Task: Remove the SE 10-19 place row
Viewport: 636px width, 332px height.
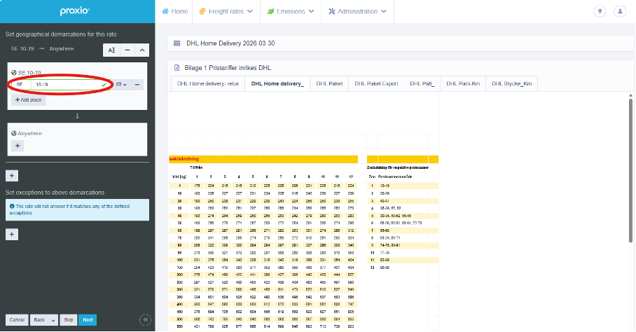Action: [x=137, y=85]
